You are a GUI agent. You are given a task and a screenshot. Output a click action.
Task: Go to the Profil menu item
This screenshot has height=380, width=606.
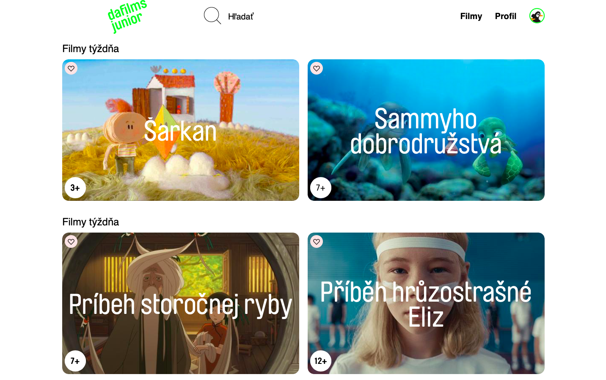[x=506, y=16]
